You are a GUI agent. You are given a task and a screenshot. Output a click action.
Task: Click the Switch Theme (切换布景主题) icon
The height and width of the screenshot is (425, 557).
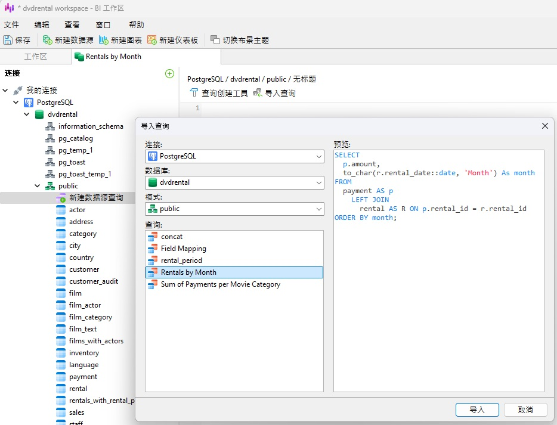point(215,40)
